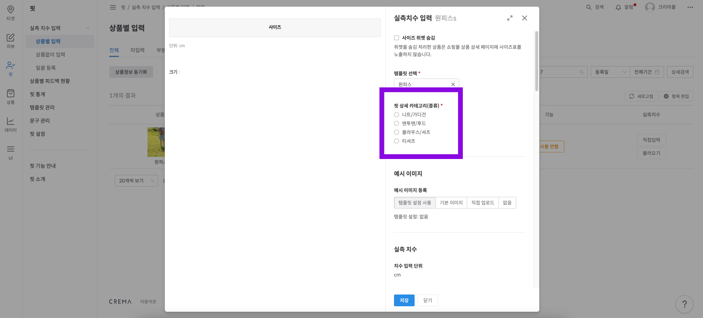
Task: Click the 실측 치수 입력 breadcrumb link
Action: 146,7
